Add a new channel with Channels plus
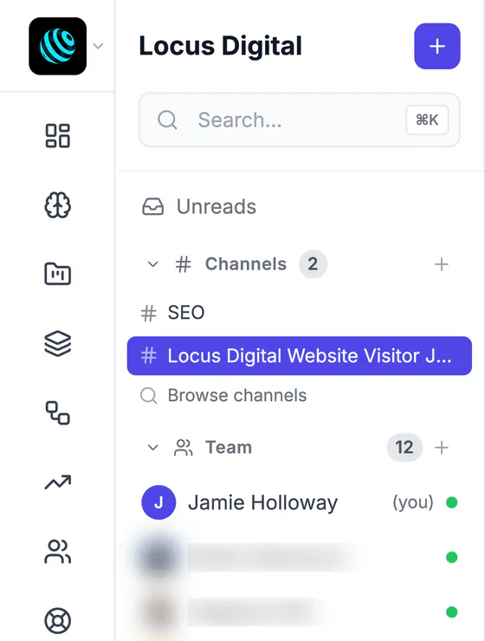This screenshot has height=641, width=485. tap(442, 264)
